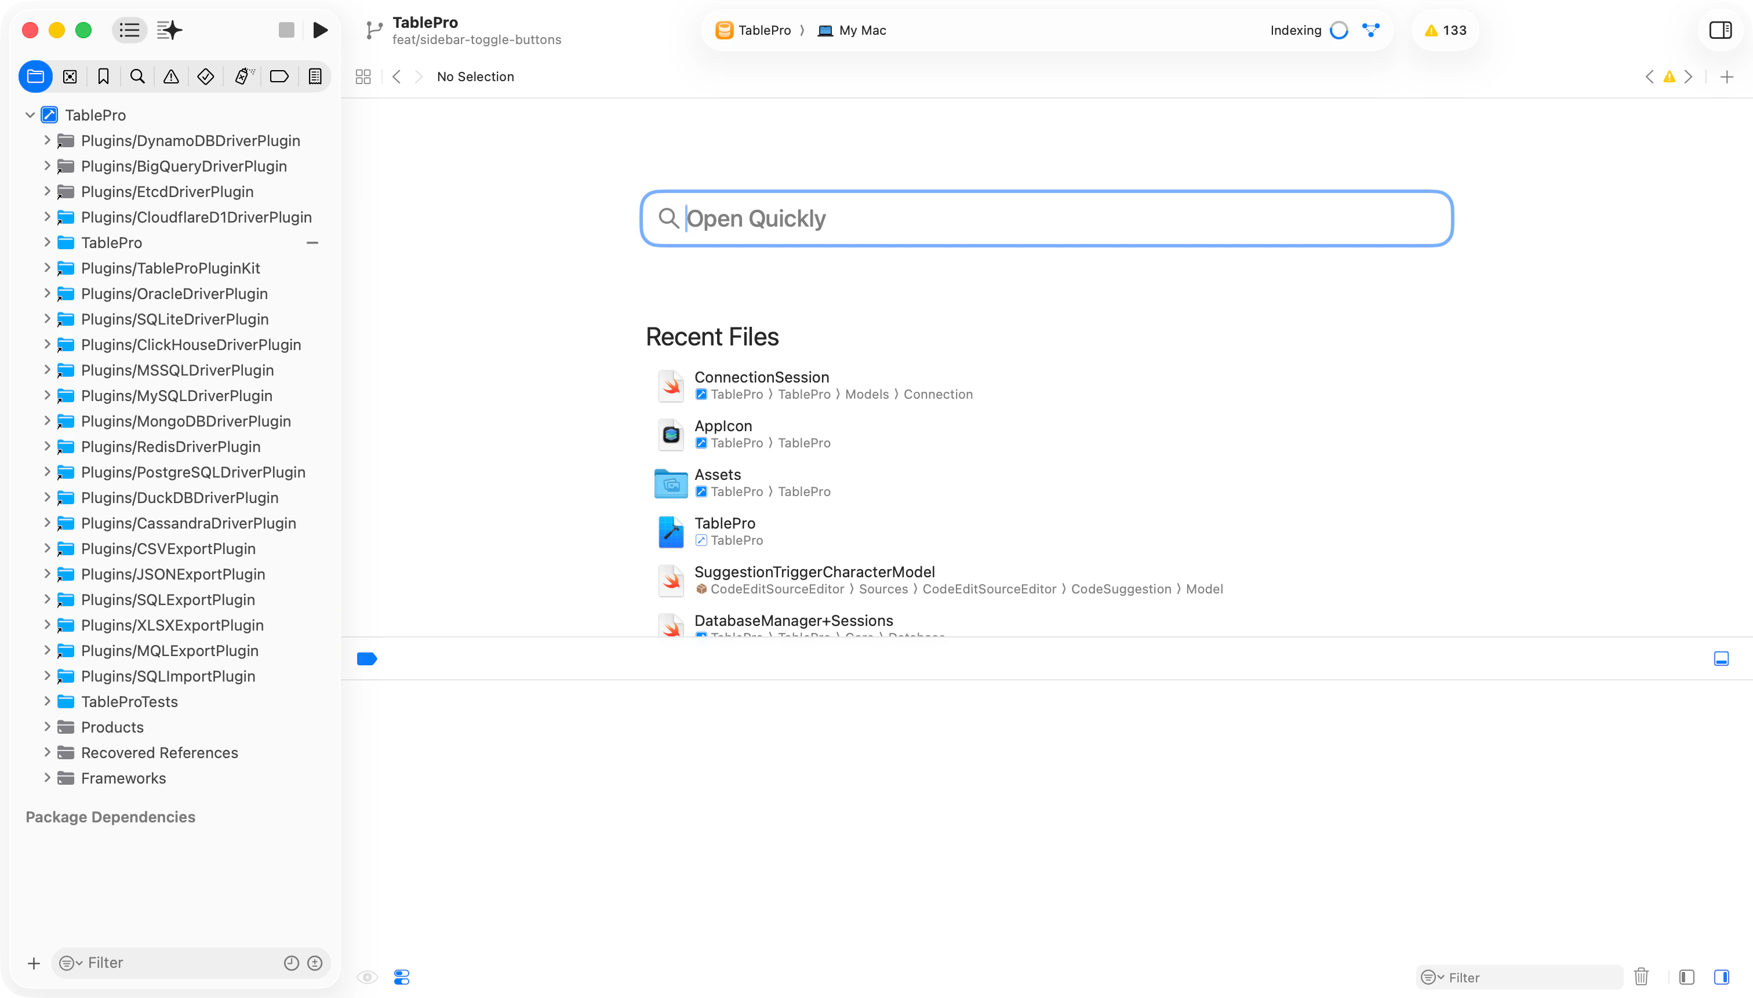Open the navigator filter options menu
This screenshot has height=998, width=1753.
tap(70, 963)
